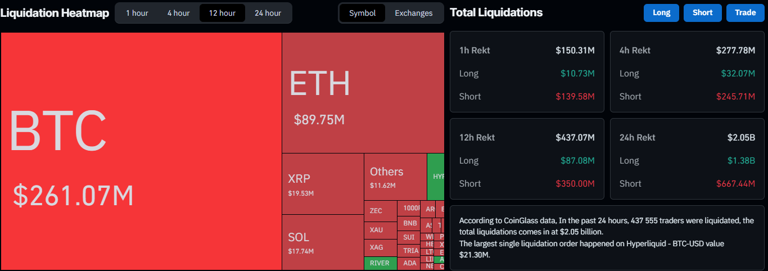Image resolution: width=768 pixels, height=271 pixels.
Task: Choose the 24 hour timeframe
Action: (268, 13)
